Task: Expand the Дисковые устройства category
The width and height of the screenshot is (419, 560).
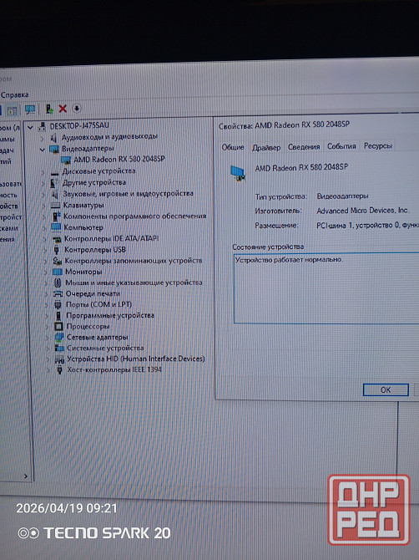Action: 43,172
